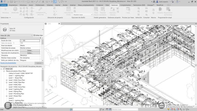
Task: Click the Opciones de diseño icon
Action: pyautogui.click(x=68, y=11)
